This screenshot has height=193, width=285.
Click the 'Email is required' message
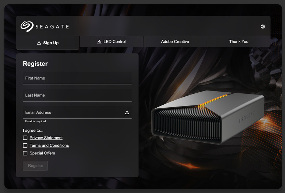pyautogui.click(x=35, y=121)
